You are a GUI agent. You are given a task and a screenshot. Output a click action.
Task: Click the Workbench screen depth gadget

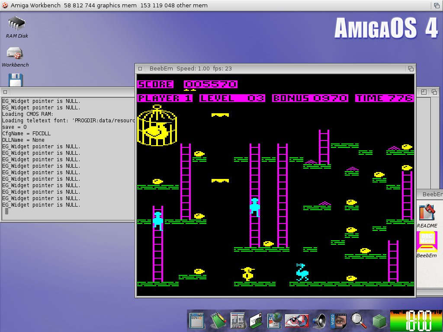click(437, 5)
